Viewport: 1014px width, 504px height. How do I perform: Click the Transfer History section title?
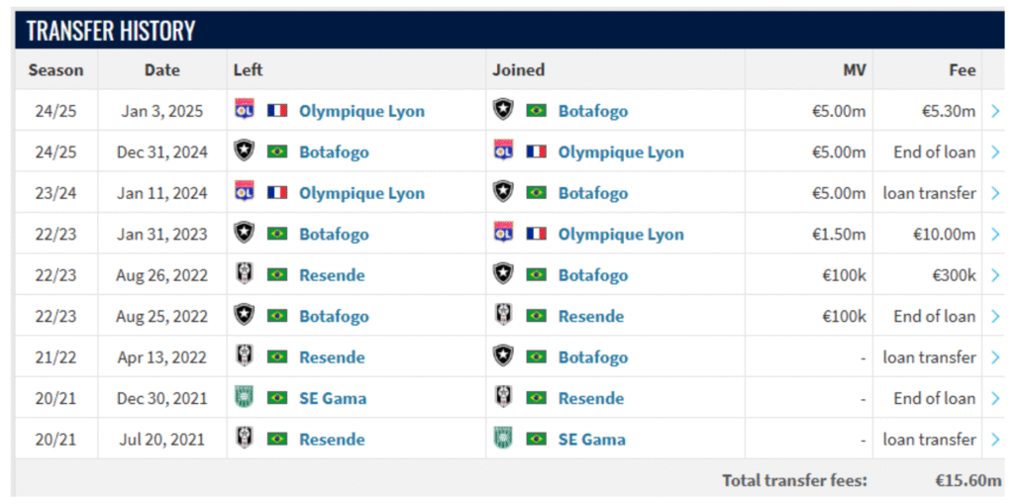[x=111, y=31]
